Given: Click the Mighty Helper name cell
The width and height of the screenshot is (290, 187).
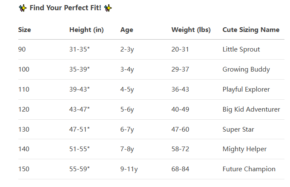Looking at the screenshot, I should pos(244,149).
